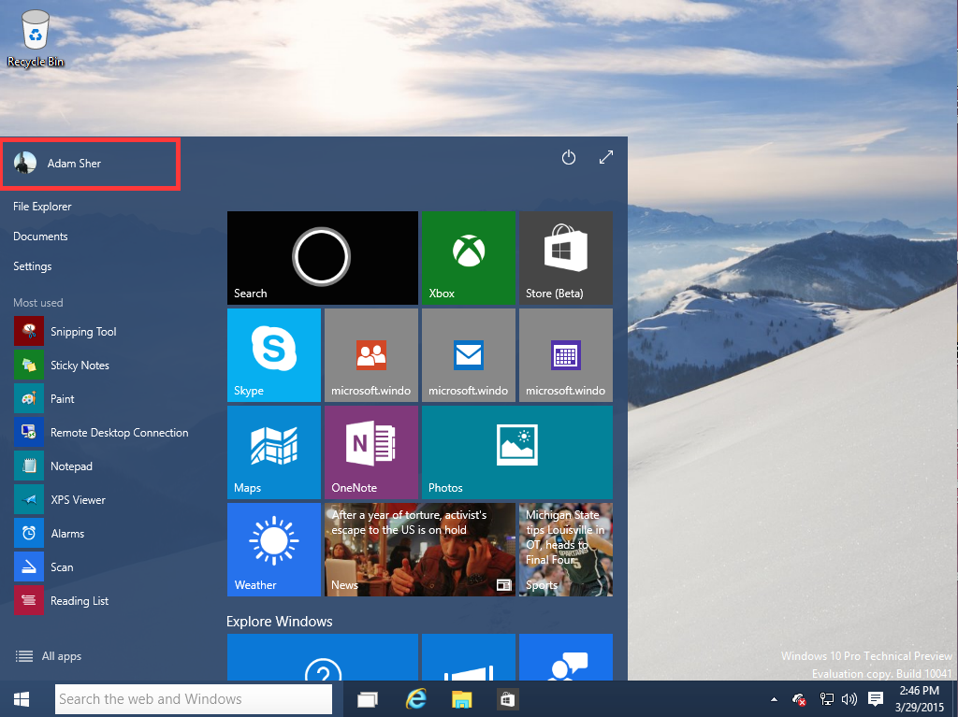Screen dimensions: 958x717
Task: Open the Store icon on the taskbar
Action: 507,699
